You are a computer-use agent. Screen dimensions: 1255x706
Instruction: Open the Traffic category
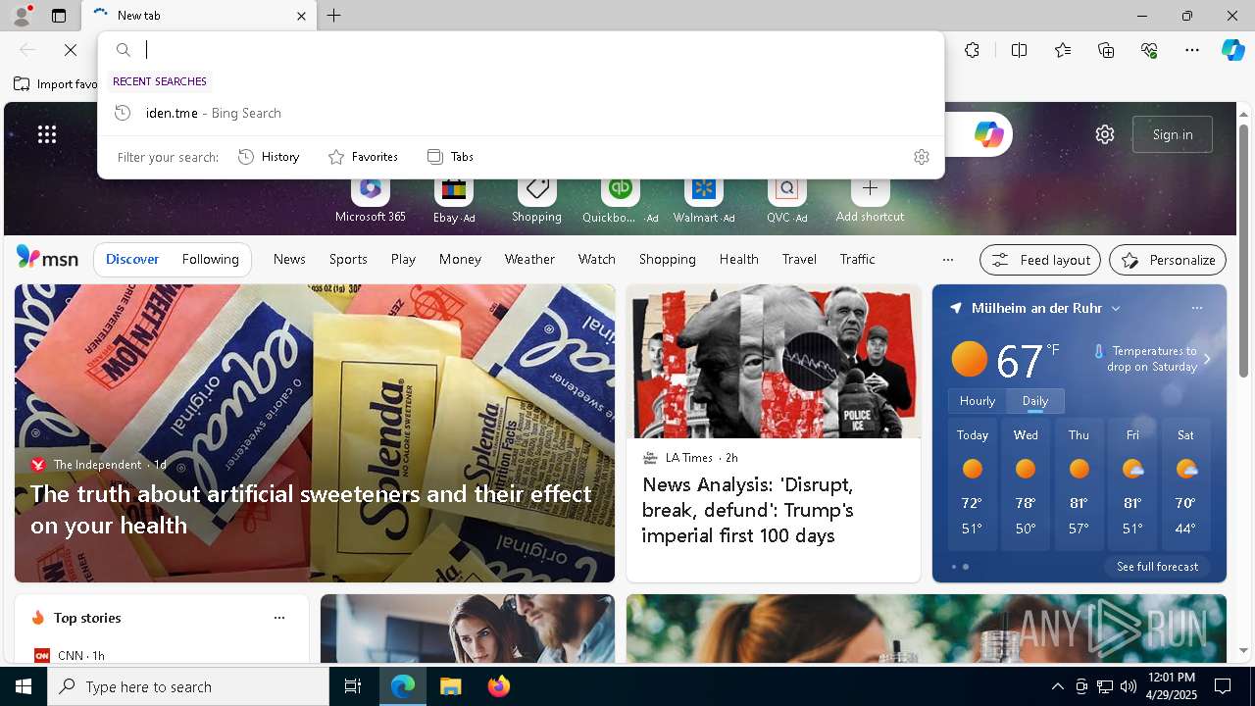857,260
